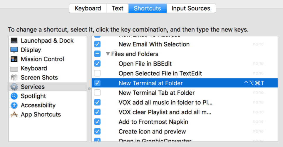
Task: Enable Open Selected File in TextEdit
Action: click(x=97, y=73)
